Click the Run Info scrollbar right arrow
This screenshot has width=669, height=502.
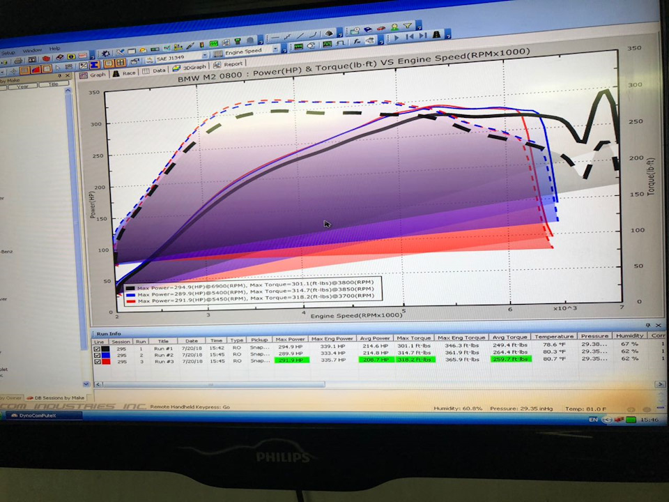660,385
